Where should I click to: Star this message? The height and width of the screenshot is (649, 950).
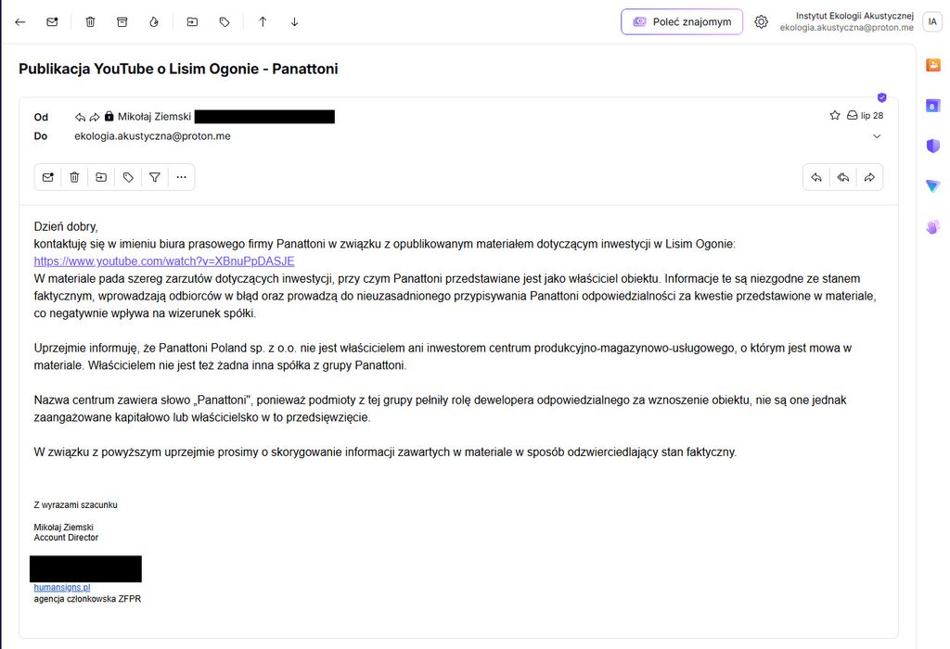(x=835, y=115)
